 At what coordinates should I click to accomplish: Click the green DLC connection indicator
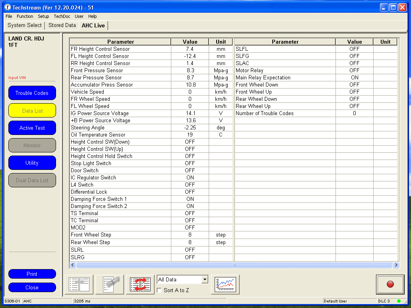click(x=399, y=301)
